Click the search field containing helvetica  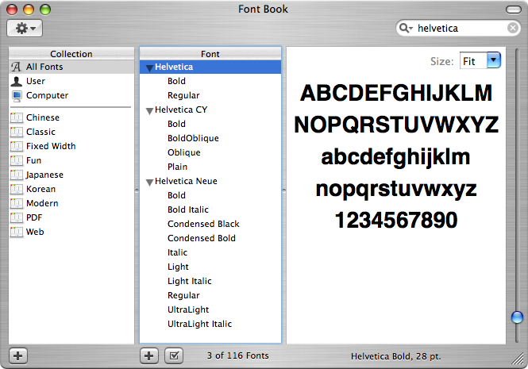(x=458, y=28)
